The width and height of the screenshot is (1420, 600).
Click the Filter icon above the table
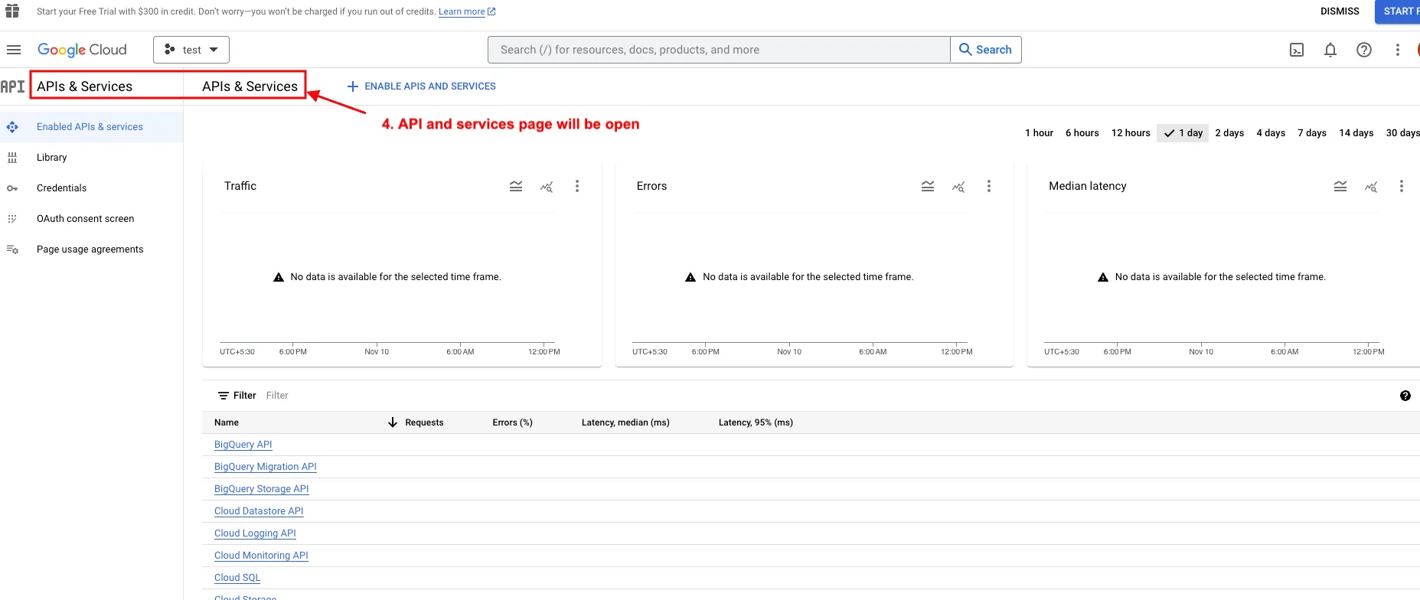coord(224,396)
